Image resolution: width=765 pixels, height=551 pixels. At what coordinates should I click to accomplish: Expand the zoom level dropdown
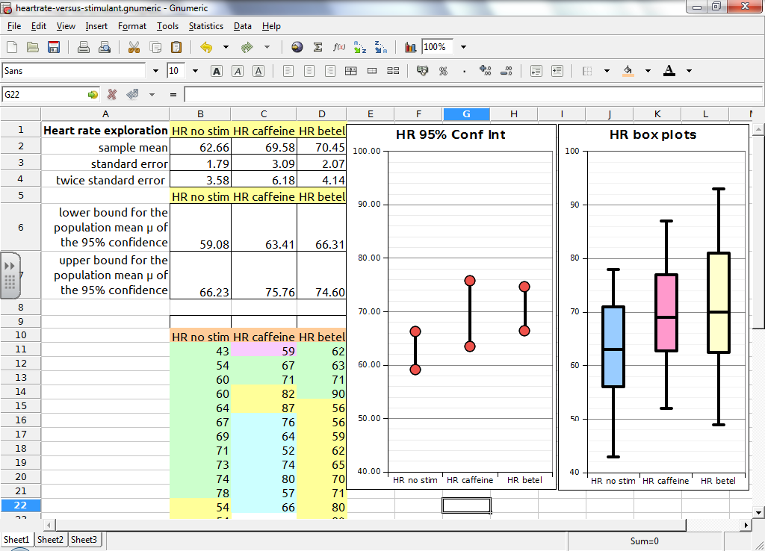463,47
